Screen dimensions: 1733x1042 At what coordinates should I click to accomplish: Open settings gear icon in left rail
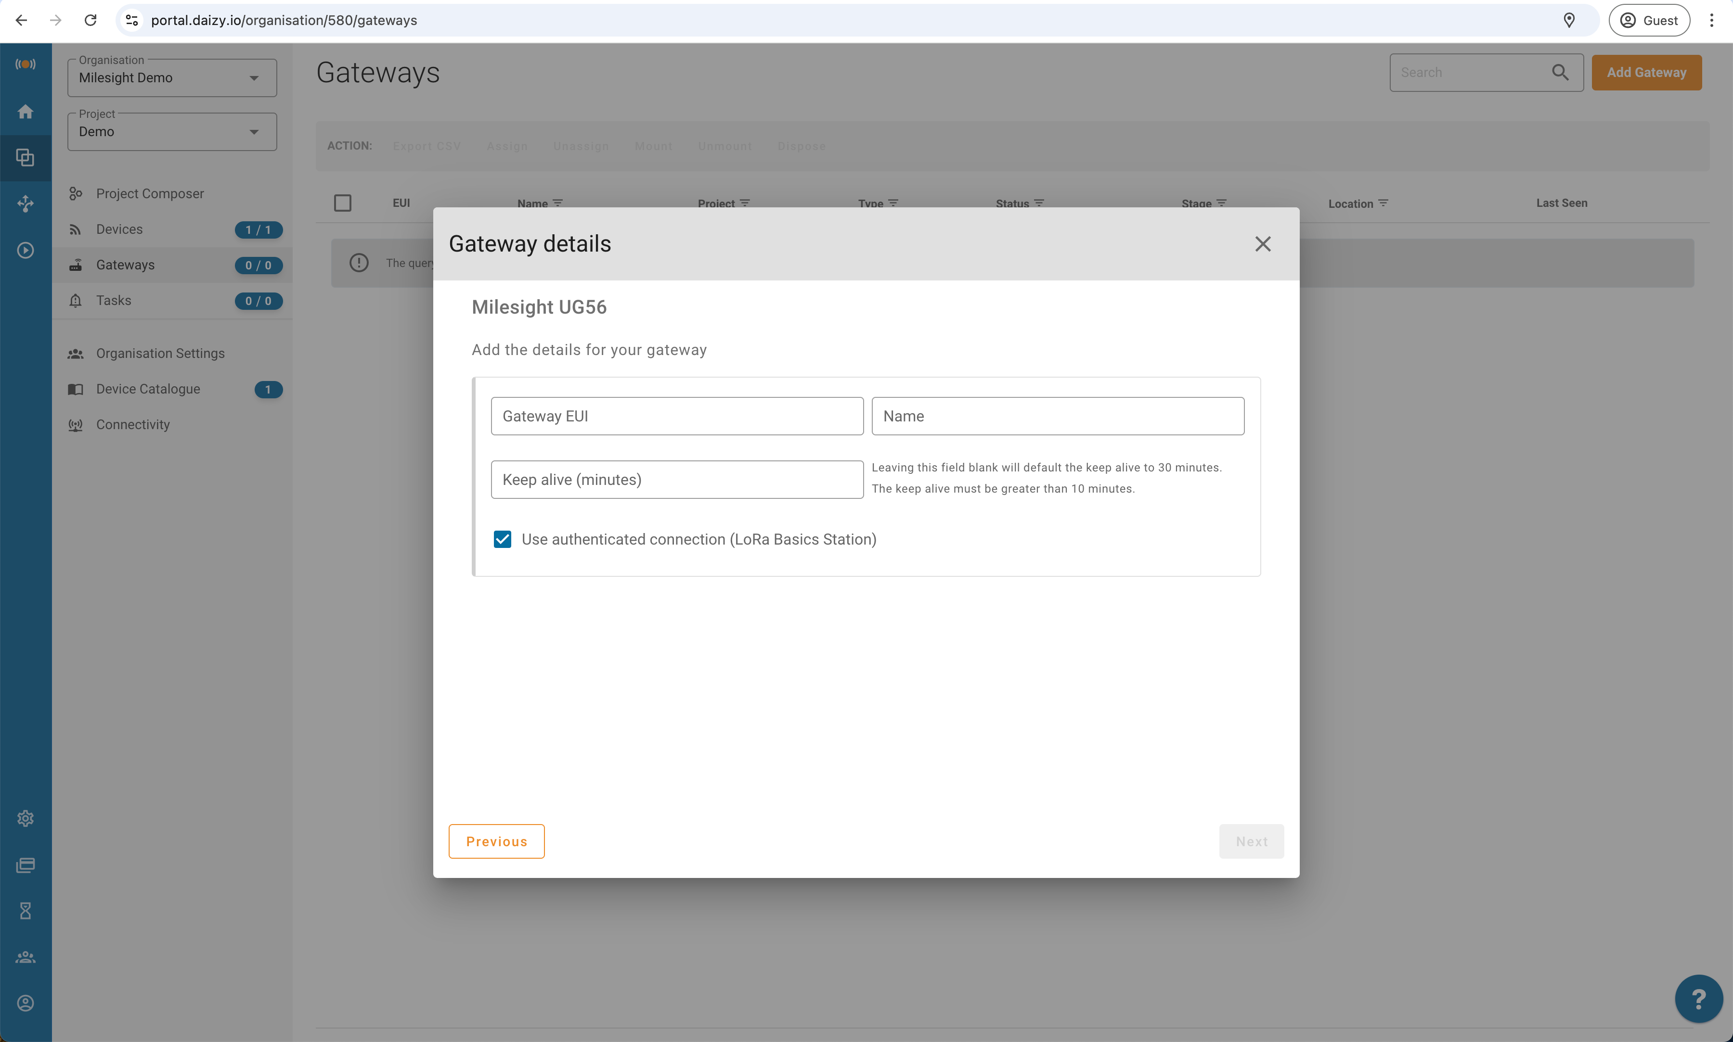pyautogui.click(x=26, y=818)
